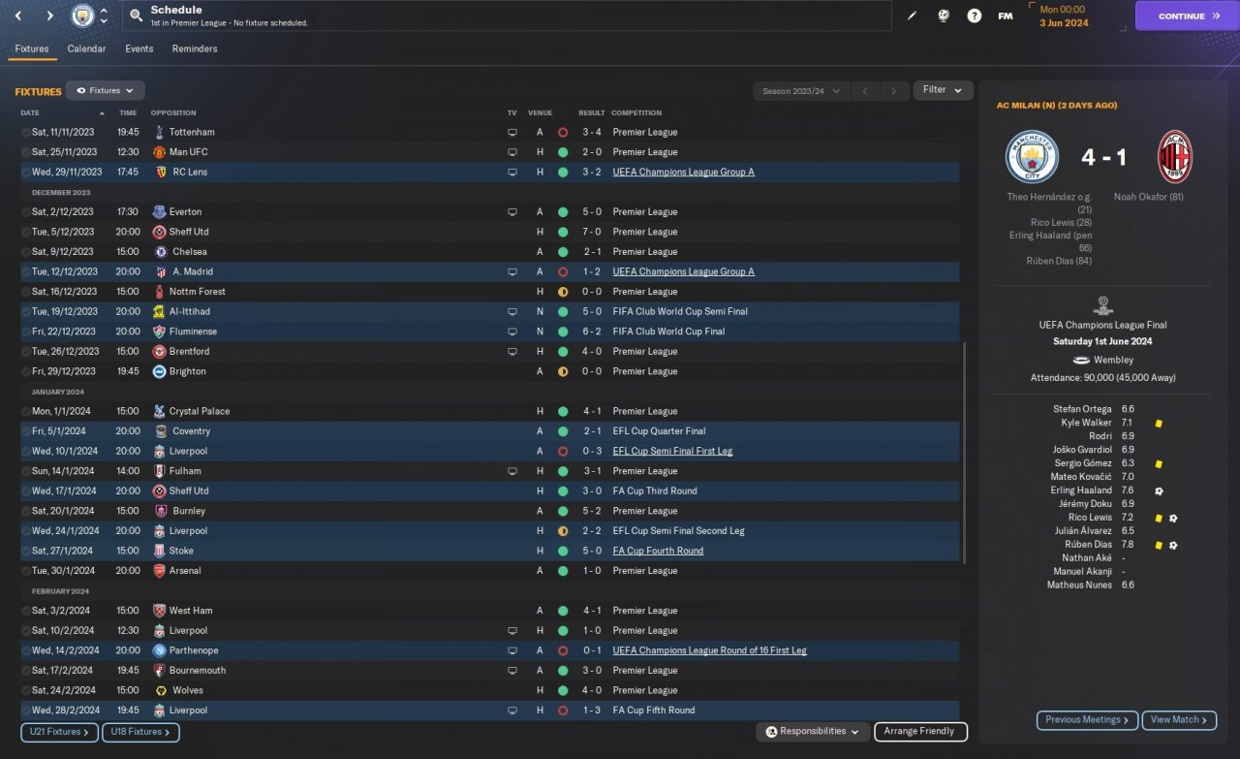The height and width of the screenshot is (759, 1240).
Task: Switch to the Reminders tab
Action: [x=195, y=48]
